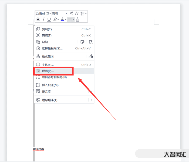Click the decrease font size icon
189x162 pixels.
[77, 13]
